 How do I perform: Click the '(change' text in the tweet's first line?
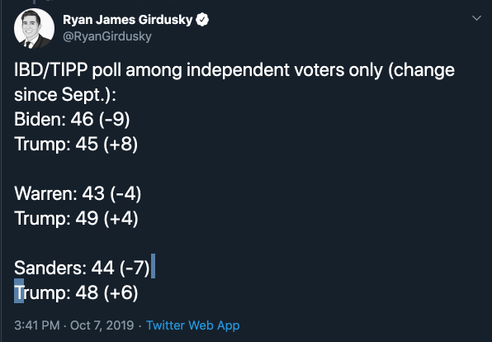tap(421, 70)
